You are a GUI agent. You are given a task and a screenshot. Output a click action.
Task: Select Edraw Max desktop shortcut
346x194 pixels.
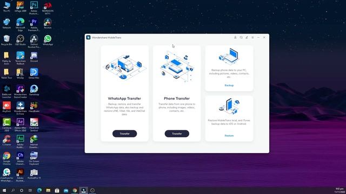click(34, 74)
